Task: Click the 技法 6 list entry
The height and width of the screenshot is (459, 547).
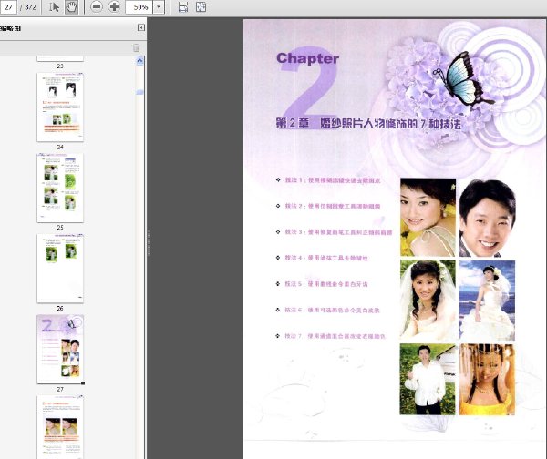Action: [332, 310]
